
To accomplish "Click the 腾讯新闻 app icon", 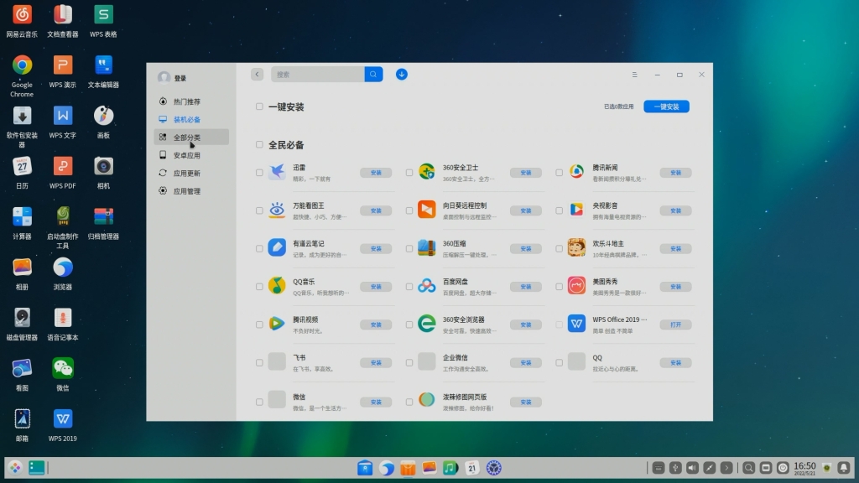I will click(x=576, y=171).
